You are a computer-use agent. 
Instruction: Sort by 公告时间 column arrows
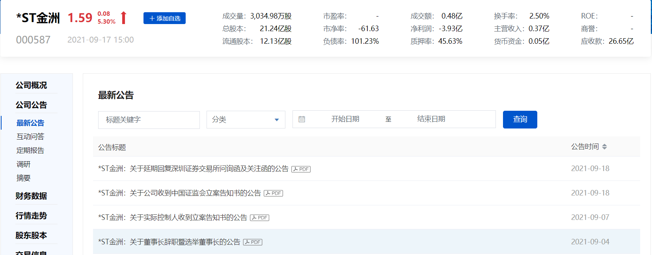(604, 147)
